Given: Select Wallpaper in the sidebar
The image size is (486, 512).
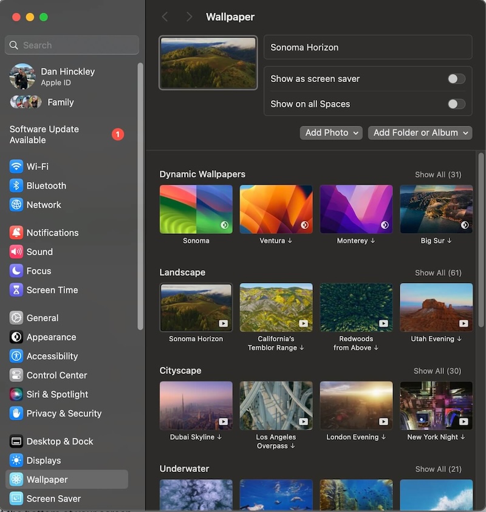Looking at the screenshot, I should (x=67, y=479).
